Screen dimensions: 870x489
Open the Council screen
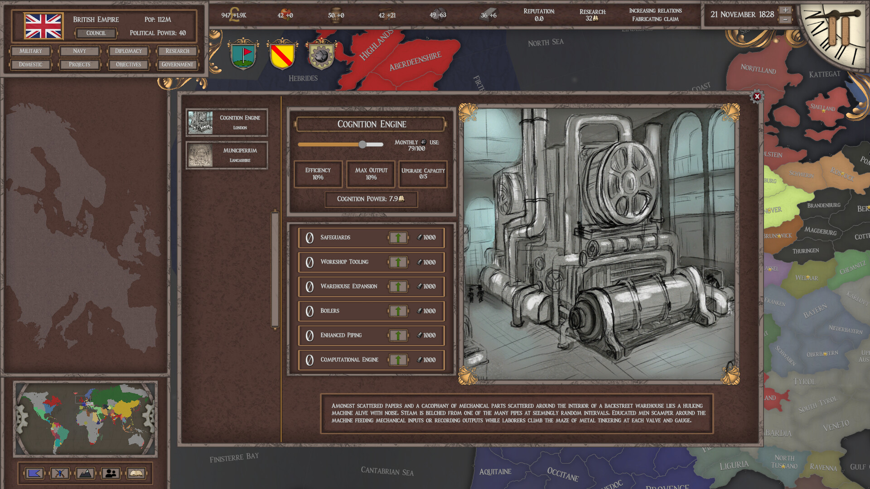click(x=96, y=33)
